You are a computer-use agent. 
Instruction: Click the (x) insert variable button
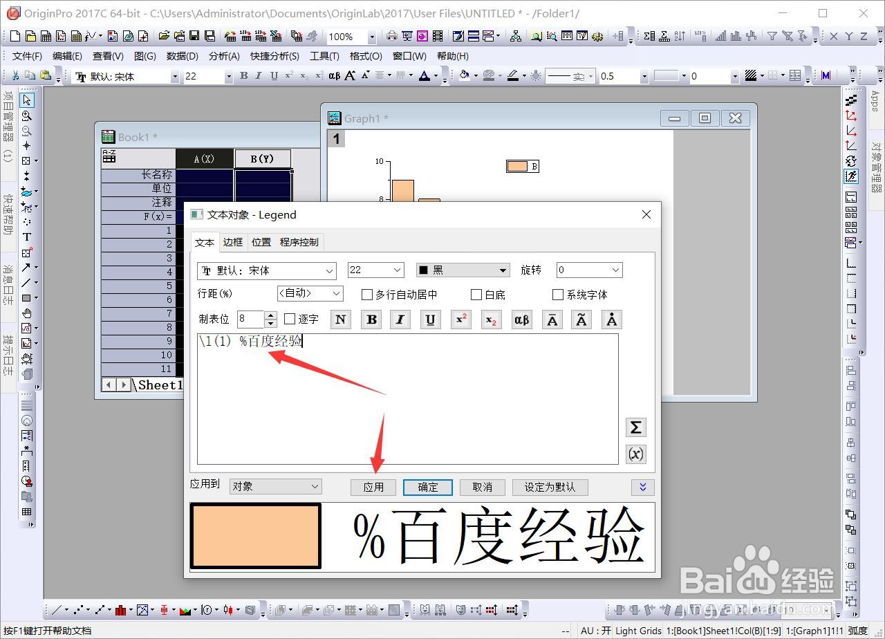point(636,454)
